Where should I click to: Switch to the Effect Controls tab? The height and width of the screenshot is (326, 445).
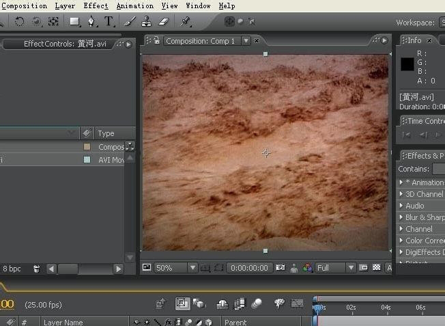click(x=65, y=44)
